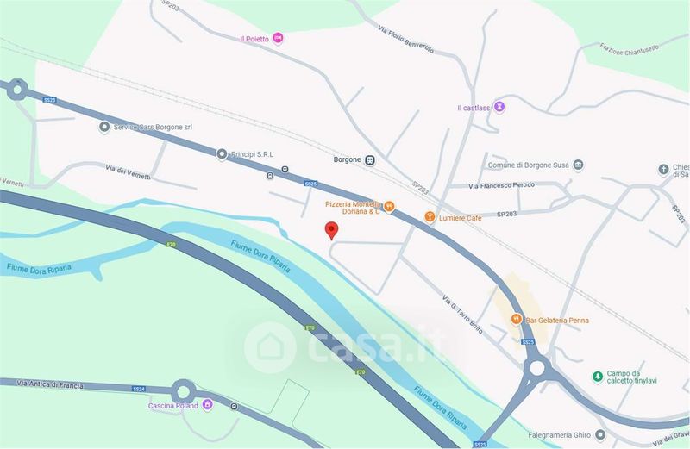The width and height of the screenshot is (690, 449).
Task: Select Cascina Roland marker icon
Action: (x=207, y=404)
